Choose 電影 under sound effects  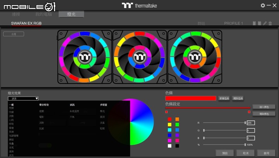tap(41, 117)
